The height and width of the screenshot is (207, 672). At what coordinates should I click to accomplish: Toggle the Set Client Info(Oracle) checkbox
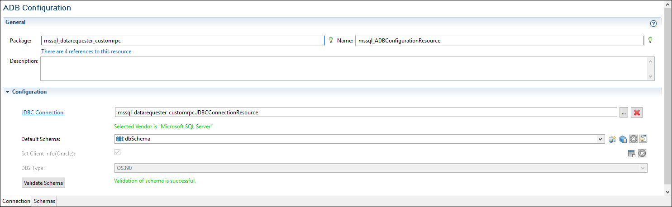tap(118, 153)
